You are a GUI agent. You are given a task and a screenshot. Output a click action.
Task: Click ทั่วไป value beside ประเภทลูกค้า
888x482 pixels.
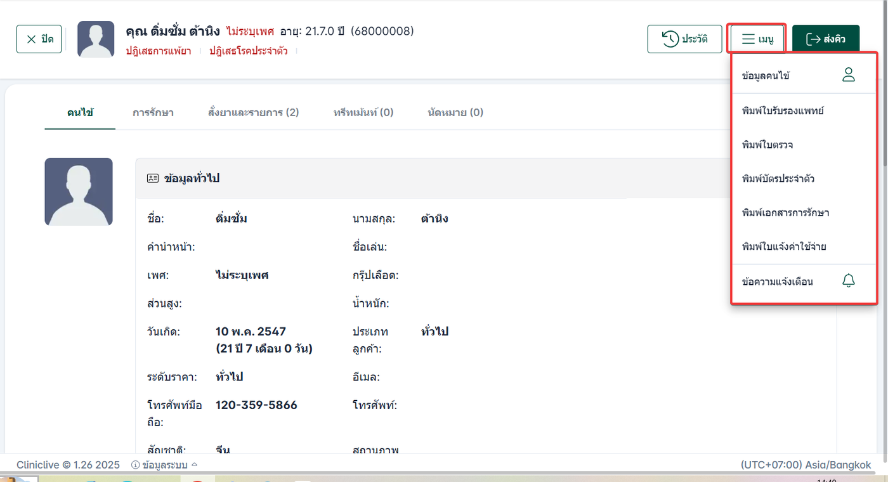[x=434, y=332]
